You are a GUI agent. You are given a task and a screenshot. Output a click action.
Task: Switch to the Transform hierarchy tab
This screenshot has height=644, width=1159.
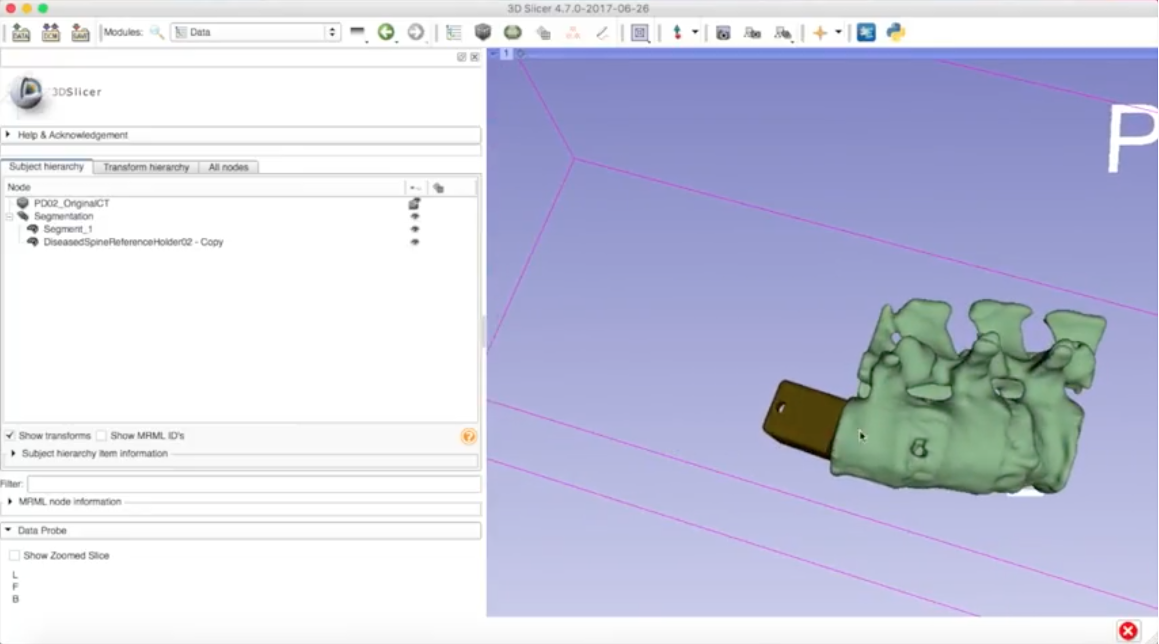pyautogui.click(x=146, y=167)
